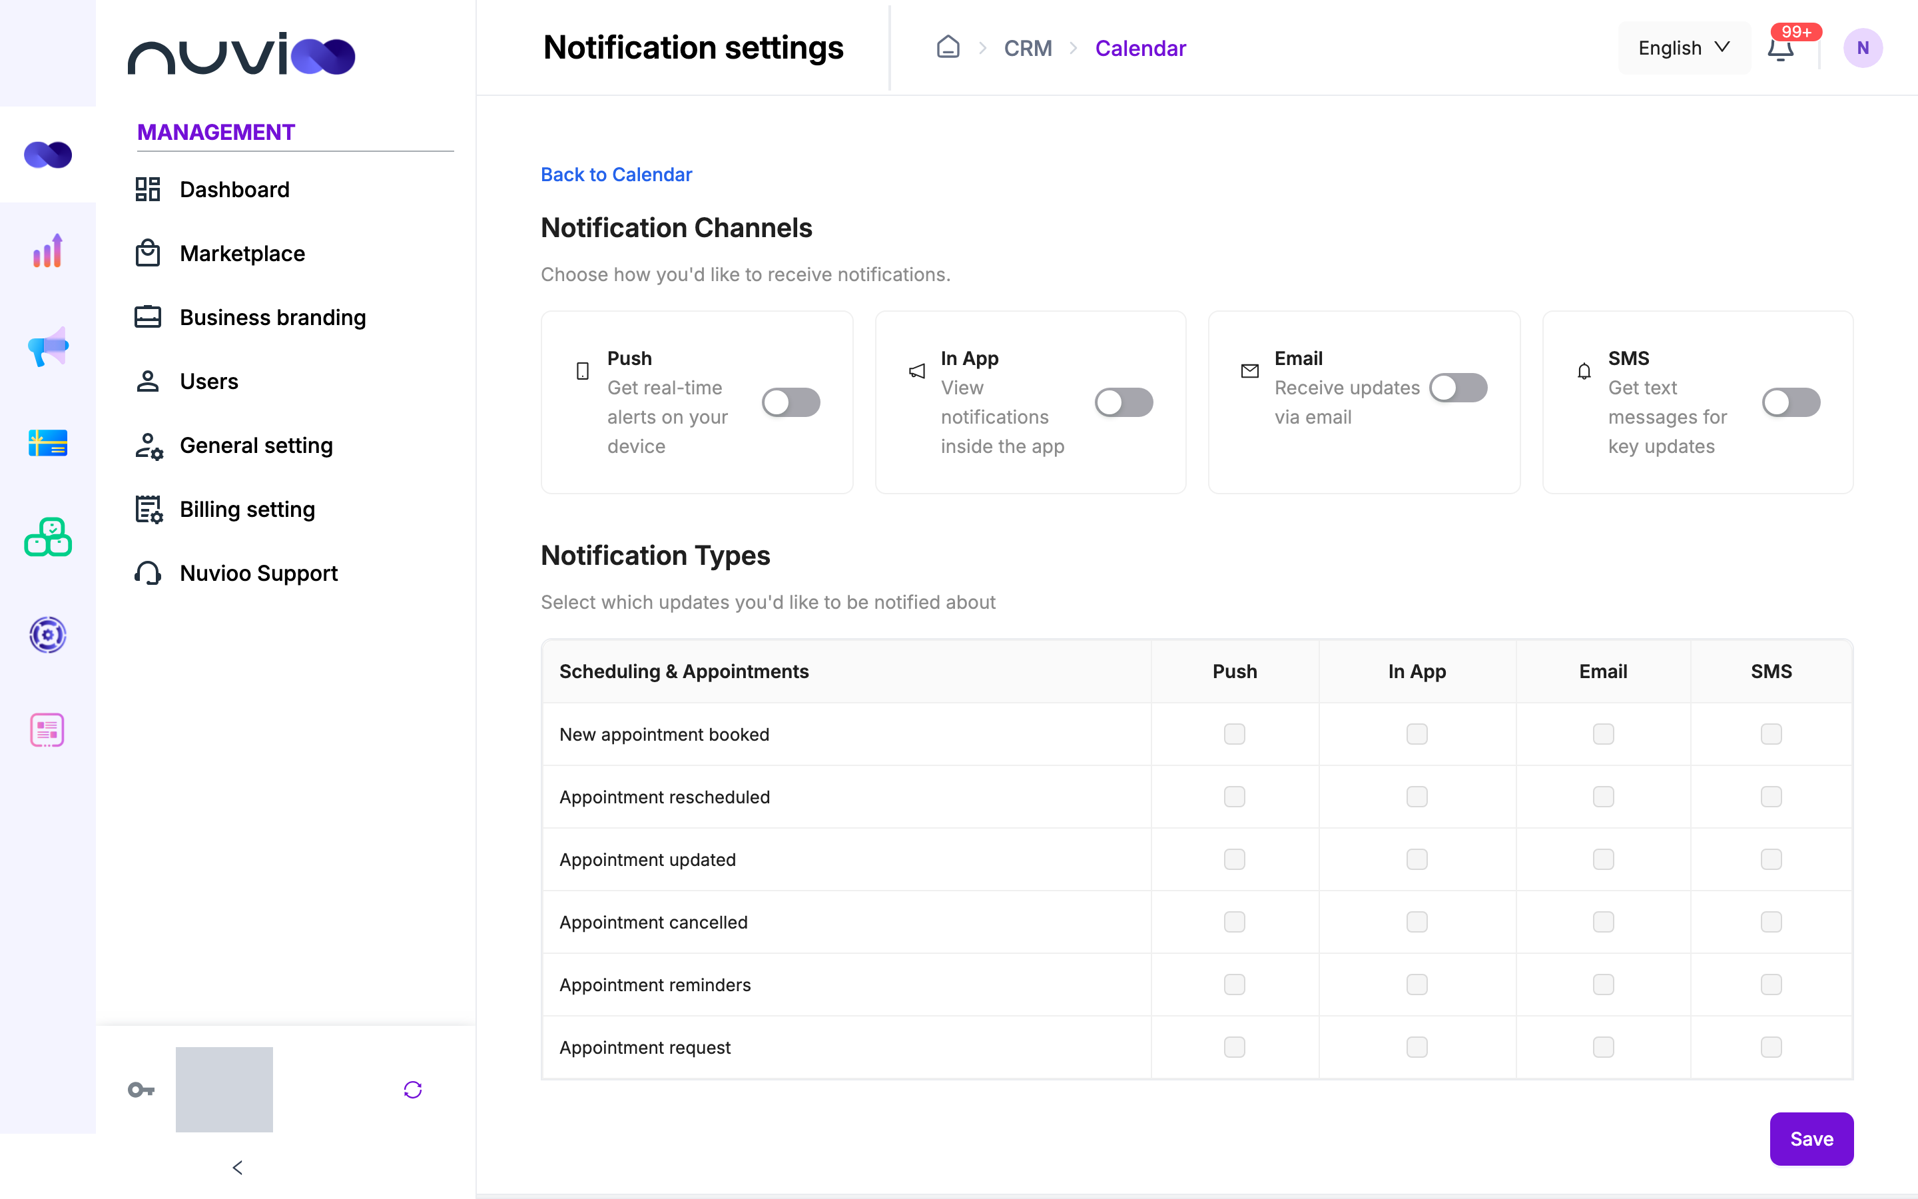Open the user avatar N

1863,49
